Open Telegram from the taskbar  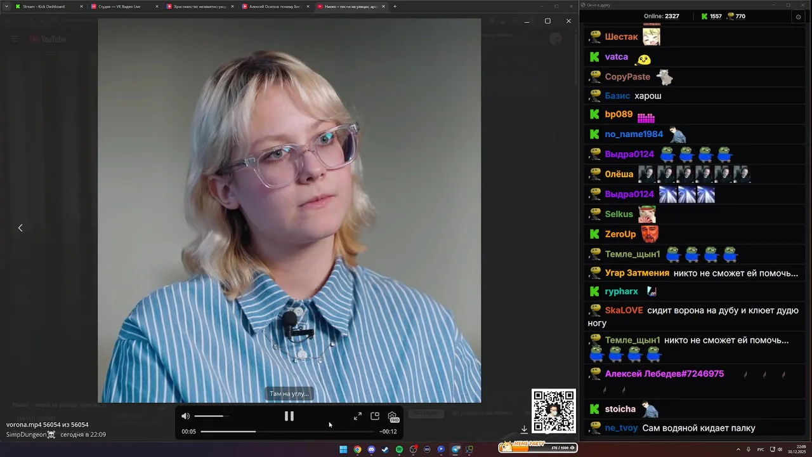tap(455, 449)
